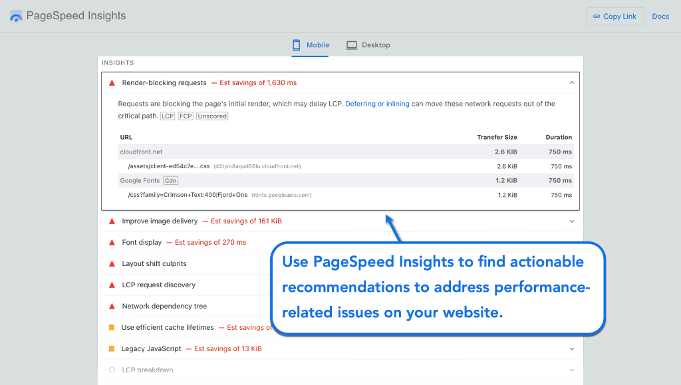Image resolution: width=681 pixels, height=385 pixels.
Task: Click the Layout shift culprits title
Action: pyautogui.click(x=154, y=264)
